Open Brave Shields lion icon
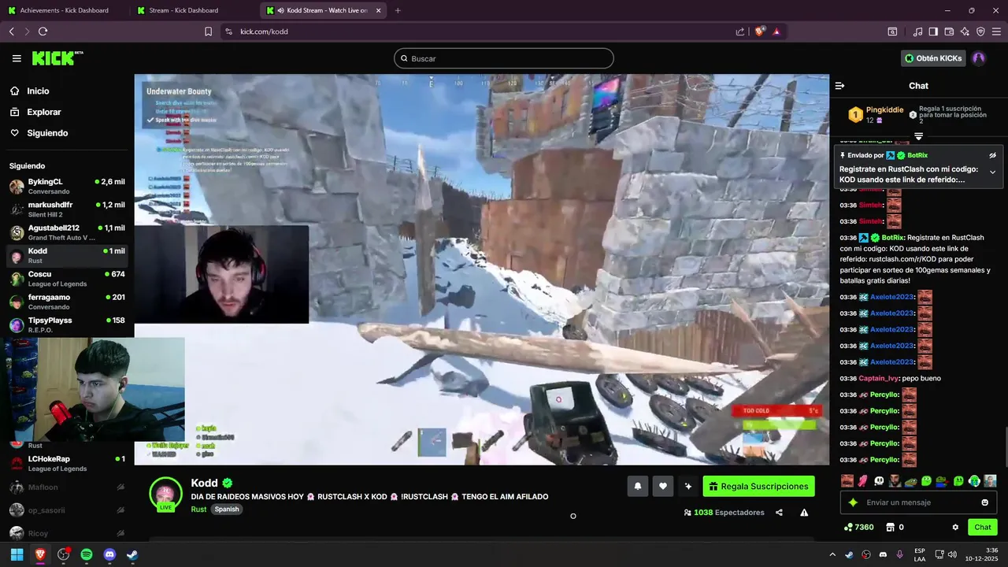The width and height of the screenshot is (1008, 567). 760,31
